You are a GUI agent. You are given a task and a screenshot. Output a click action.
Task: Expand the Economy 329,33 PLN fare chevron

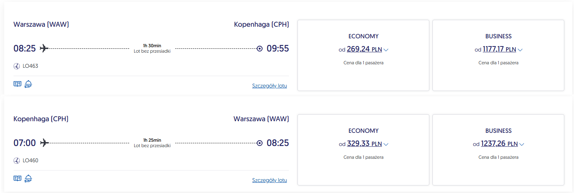[386, 144]
